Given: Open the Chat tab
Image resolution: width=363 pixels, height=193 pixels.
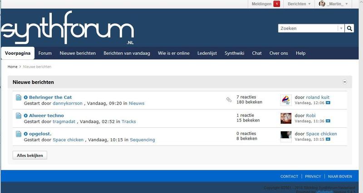Looking at the screenshot, I should coord(257,53).
